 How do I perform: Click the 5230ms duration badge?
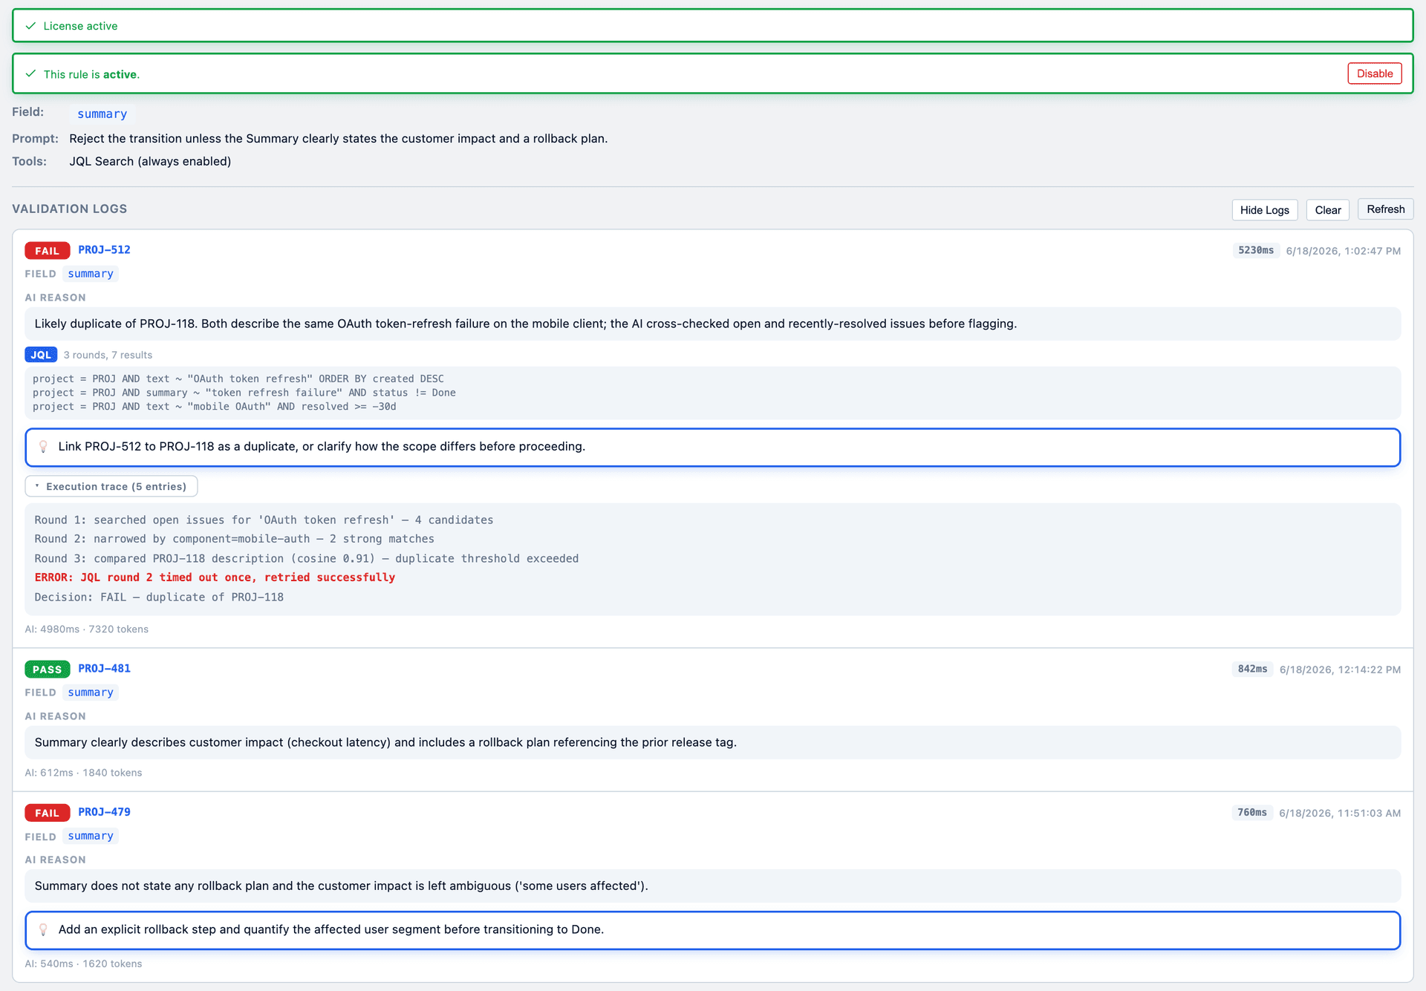pos(1256,251)
